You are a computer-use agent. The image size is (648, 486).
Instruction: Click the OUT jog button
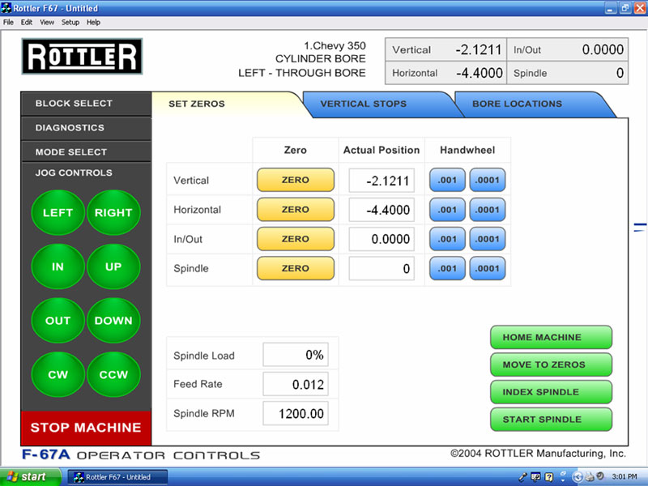pos(58,321)
